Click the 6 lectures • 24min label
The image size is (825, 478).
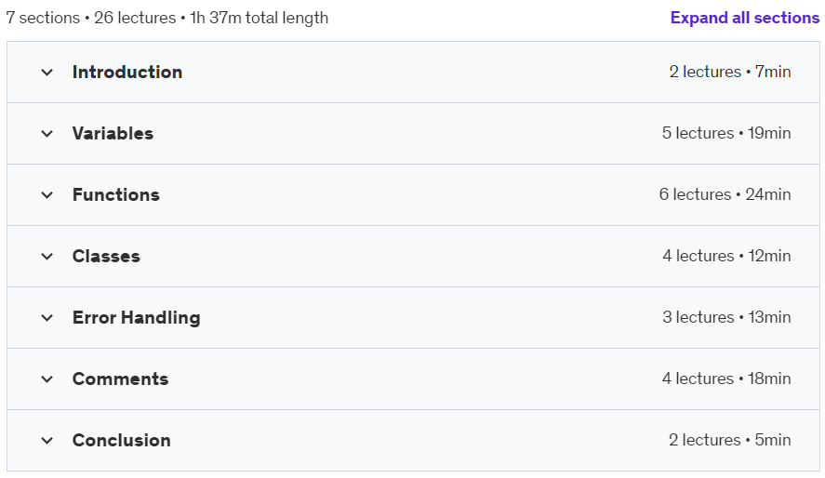725,194
